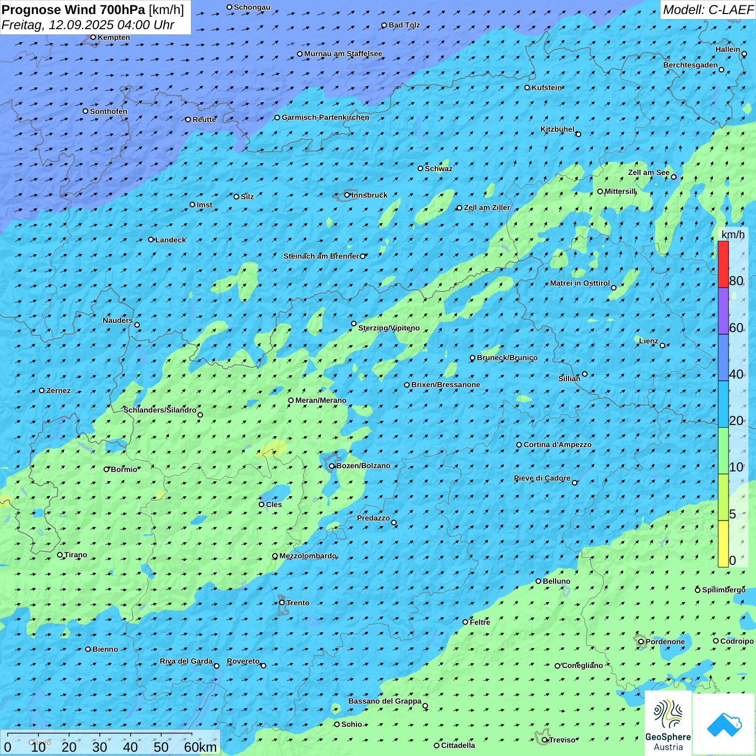Click the Kempten location marker
This screenshot has width=756, height=756.
(x=93, y=37)
